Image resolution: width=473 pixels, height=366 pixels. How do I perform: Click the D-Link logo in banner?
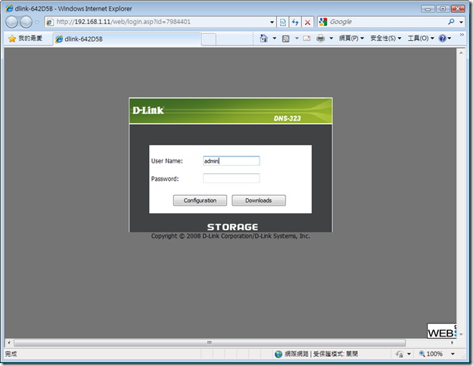point(148,110)
